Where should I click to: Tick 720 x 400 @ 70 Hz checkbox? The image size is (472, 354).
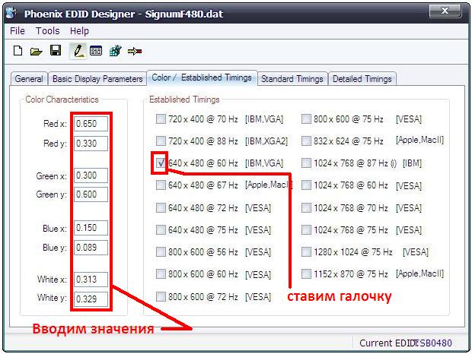pos(160,119)
